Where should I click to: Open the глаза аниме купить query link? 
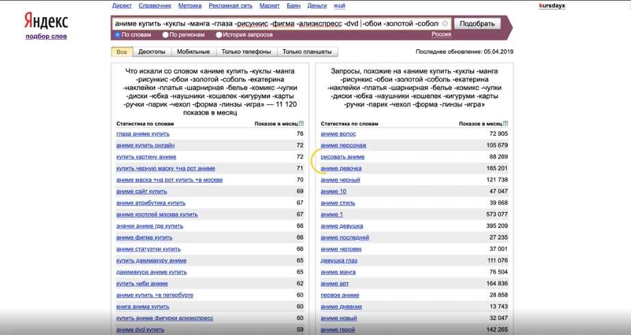[143, 134]
